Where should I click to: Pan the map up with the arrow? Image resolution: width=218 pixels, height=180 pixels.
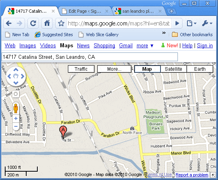pyautogui.click(x=16, y=70)
